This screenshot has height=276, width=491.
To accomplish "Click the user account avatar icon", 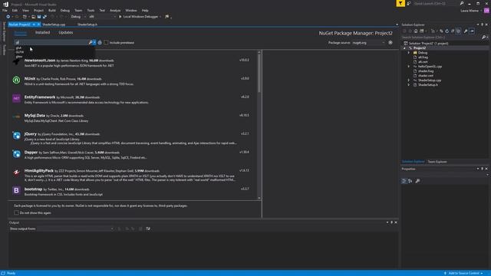I will tap(486, 11).
